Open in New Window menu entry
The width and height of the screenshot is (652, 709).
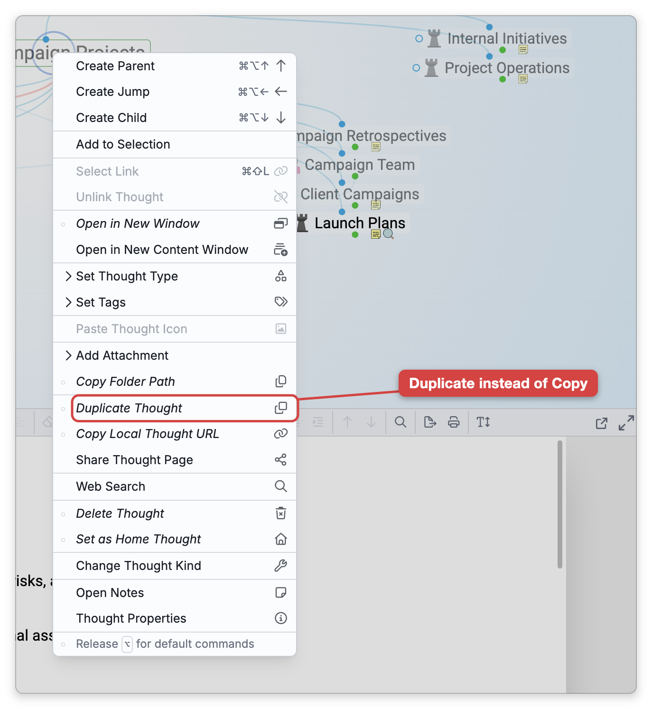pos(175,224)
